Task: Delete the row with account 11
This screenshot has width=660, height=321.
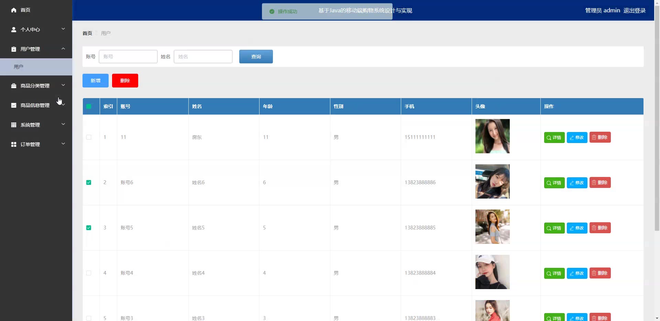Action: (600, 137)
